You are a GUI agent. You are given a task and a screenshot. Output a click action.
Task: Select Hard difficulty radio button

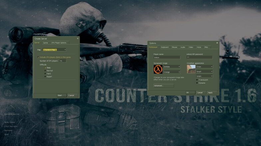pos(45,74)
